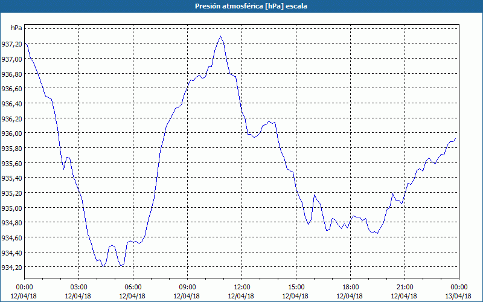
Task: Select the 12/04/18 date under 12:00
Action: click(x=241, y=296)
